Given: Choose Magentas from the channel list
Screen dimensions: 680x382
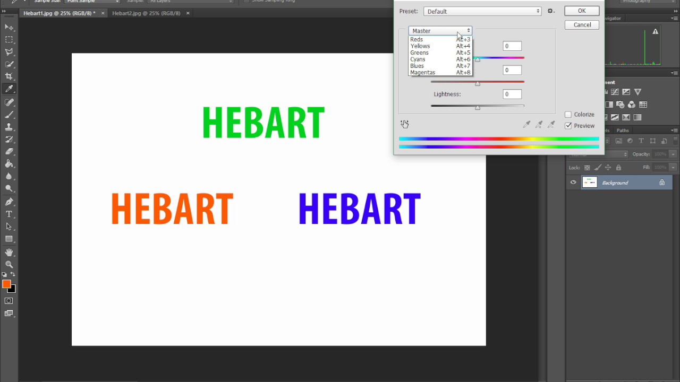Looking at the screenshot, I should 440,73.
